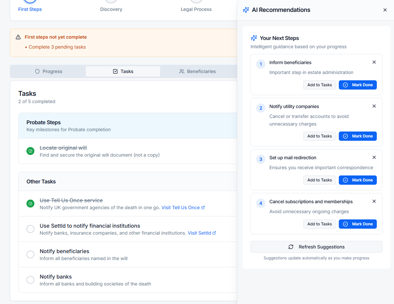Add Inform beneficiaries to Tasks
The width and height of the screenshot is (394, 304).
point(319,85)
